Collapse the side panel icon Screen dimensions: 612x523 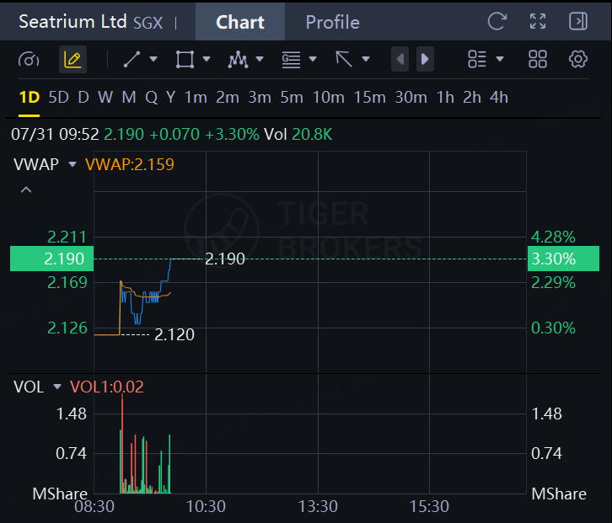(x=578, y=21)
